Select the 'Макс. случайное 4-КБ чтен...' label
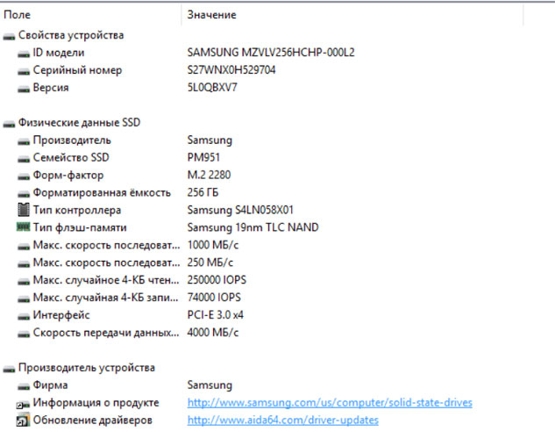This screenshot has width=555, height=439. [106, 280]
